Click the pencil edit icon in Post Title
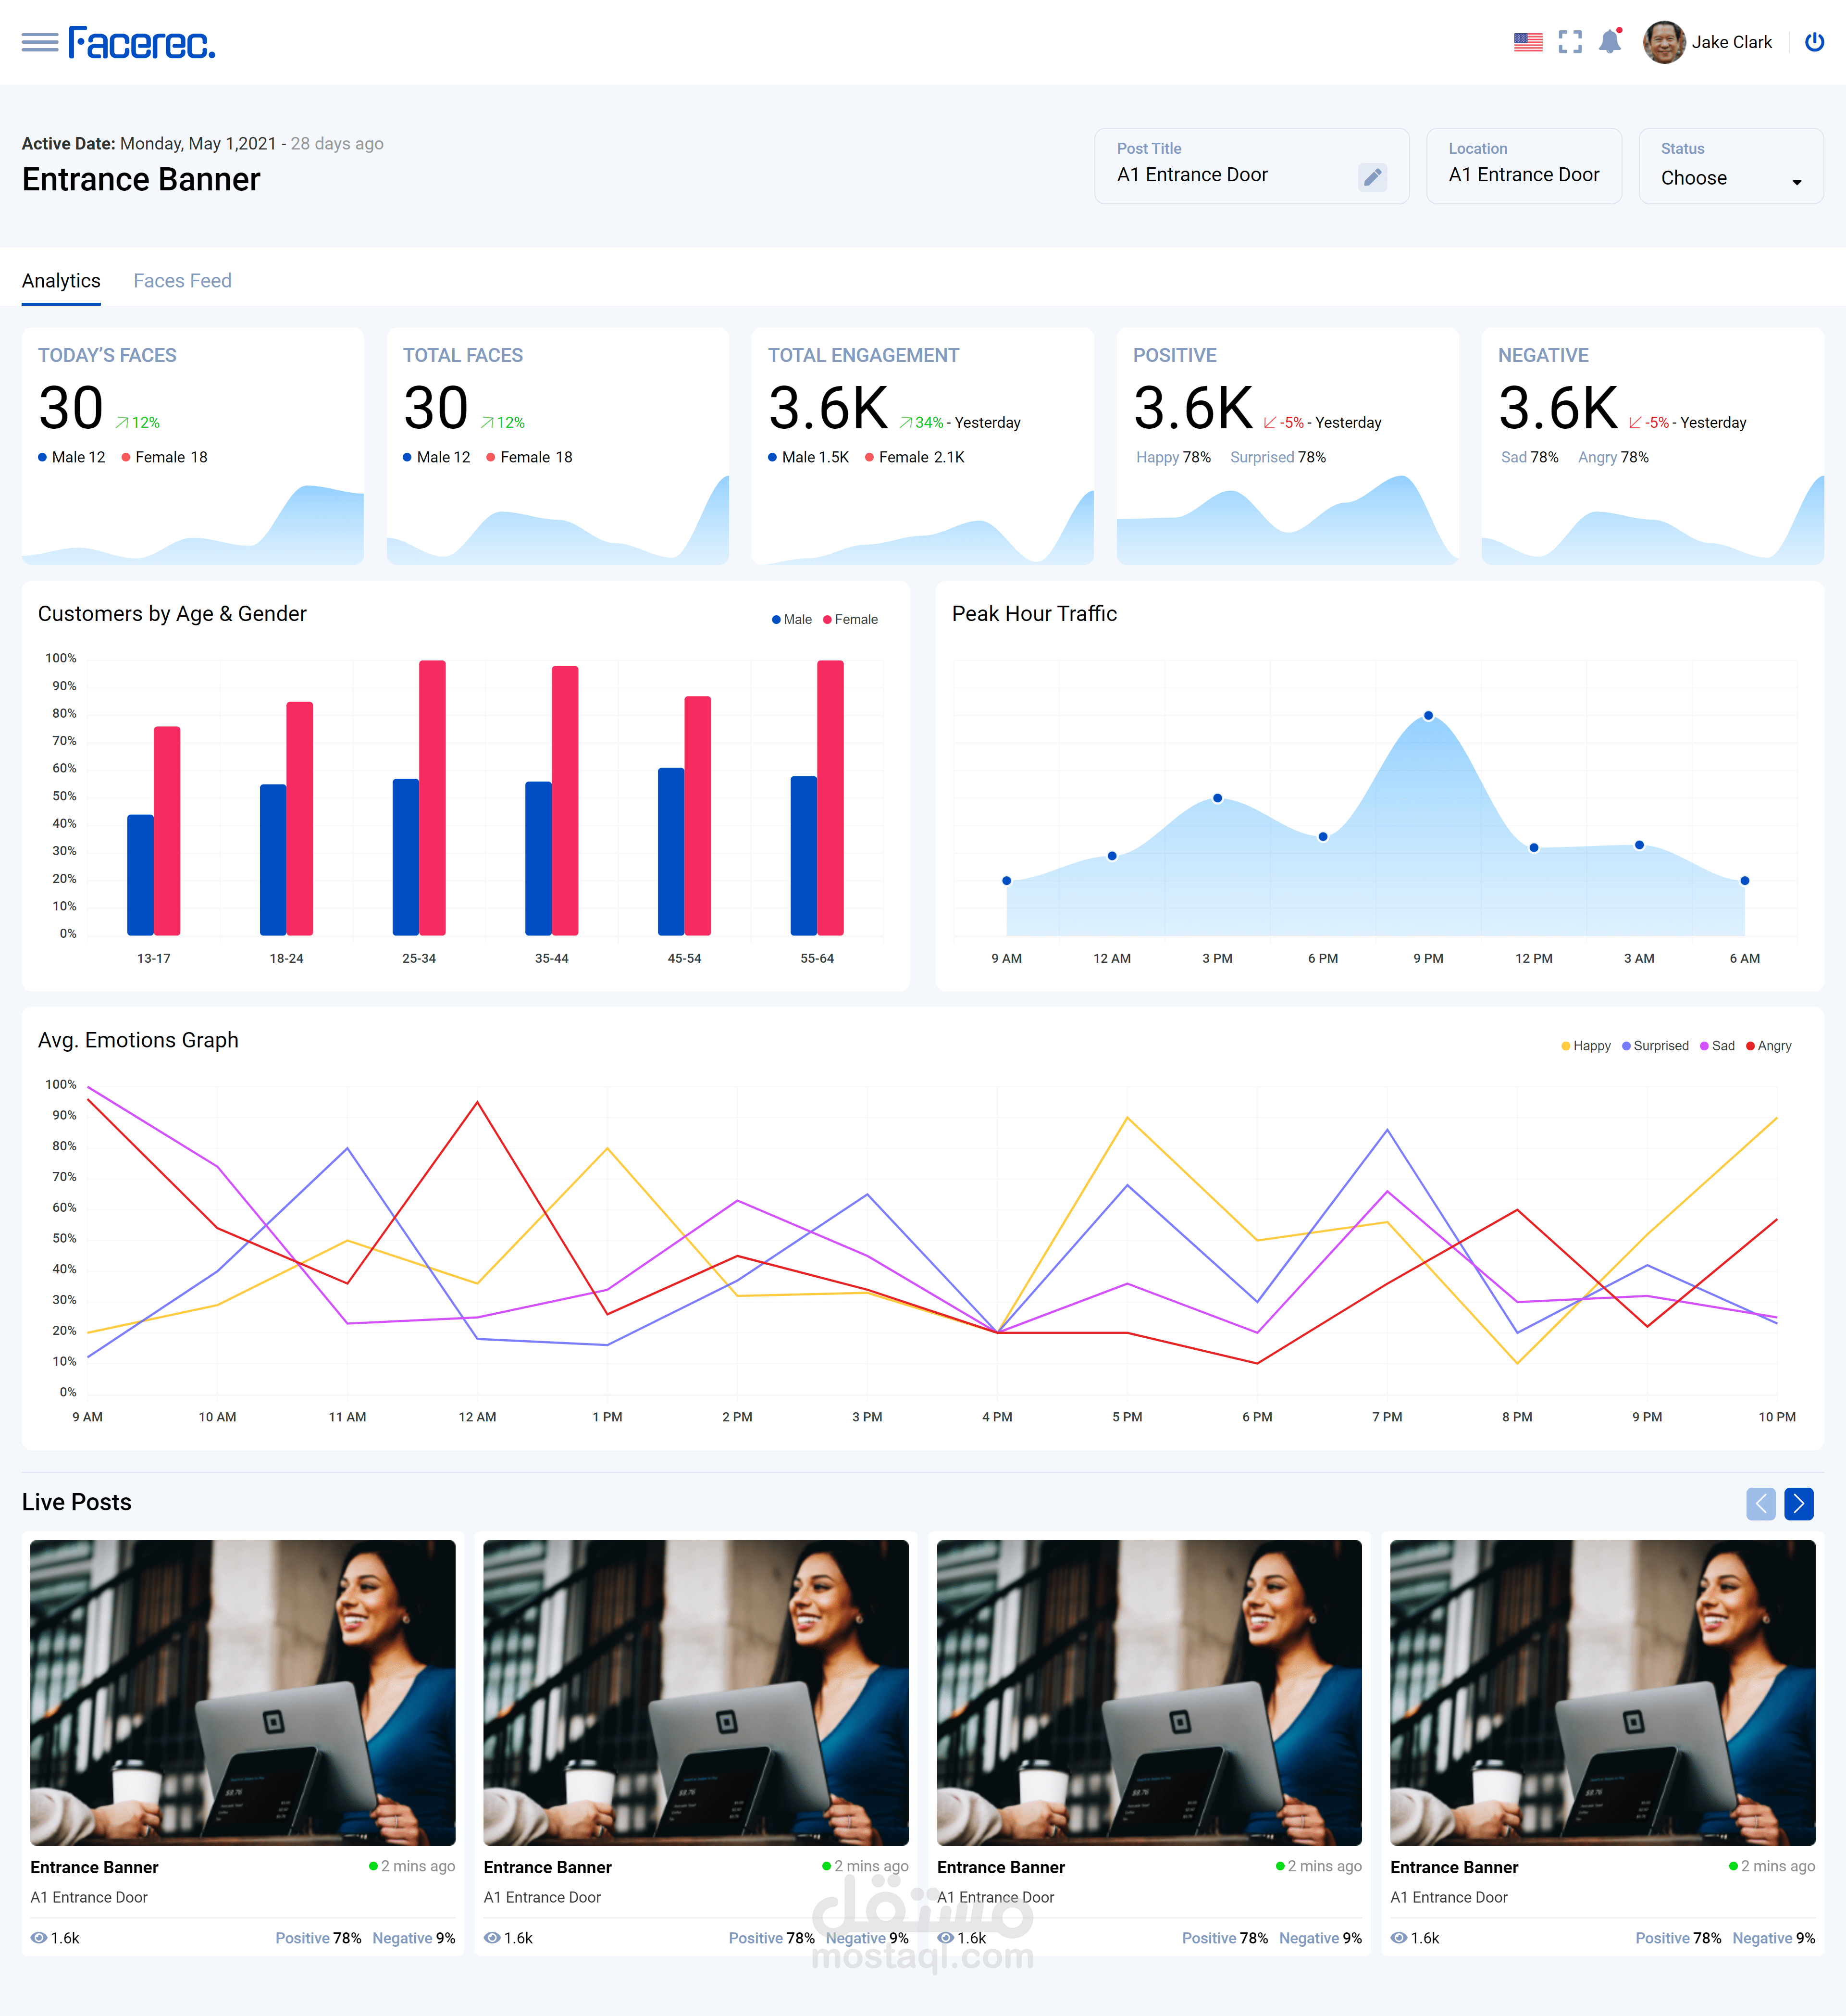The image size is (1846, 2016). click(x=1372, y=177)
